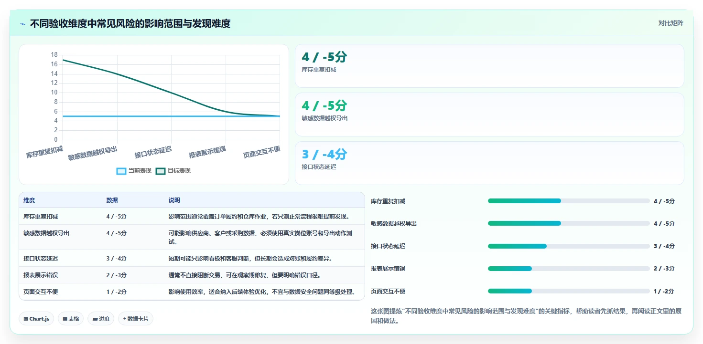Click the 数据 table column header
The height and width of the screenshot is (344, 703).
[x=112, y=200]
